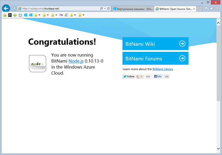Open the third favorites bar folder
222x155 pixels.
pos(52,15)
